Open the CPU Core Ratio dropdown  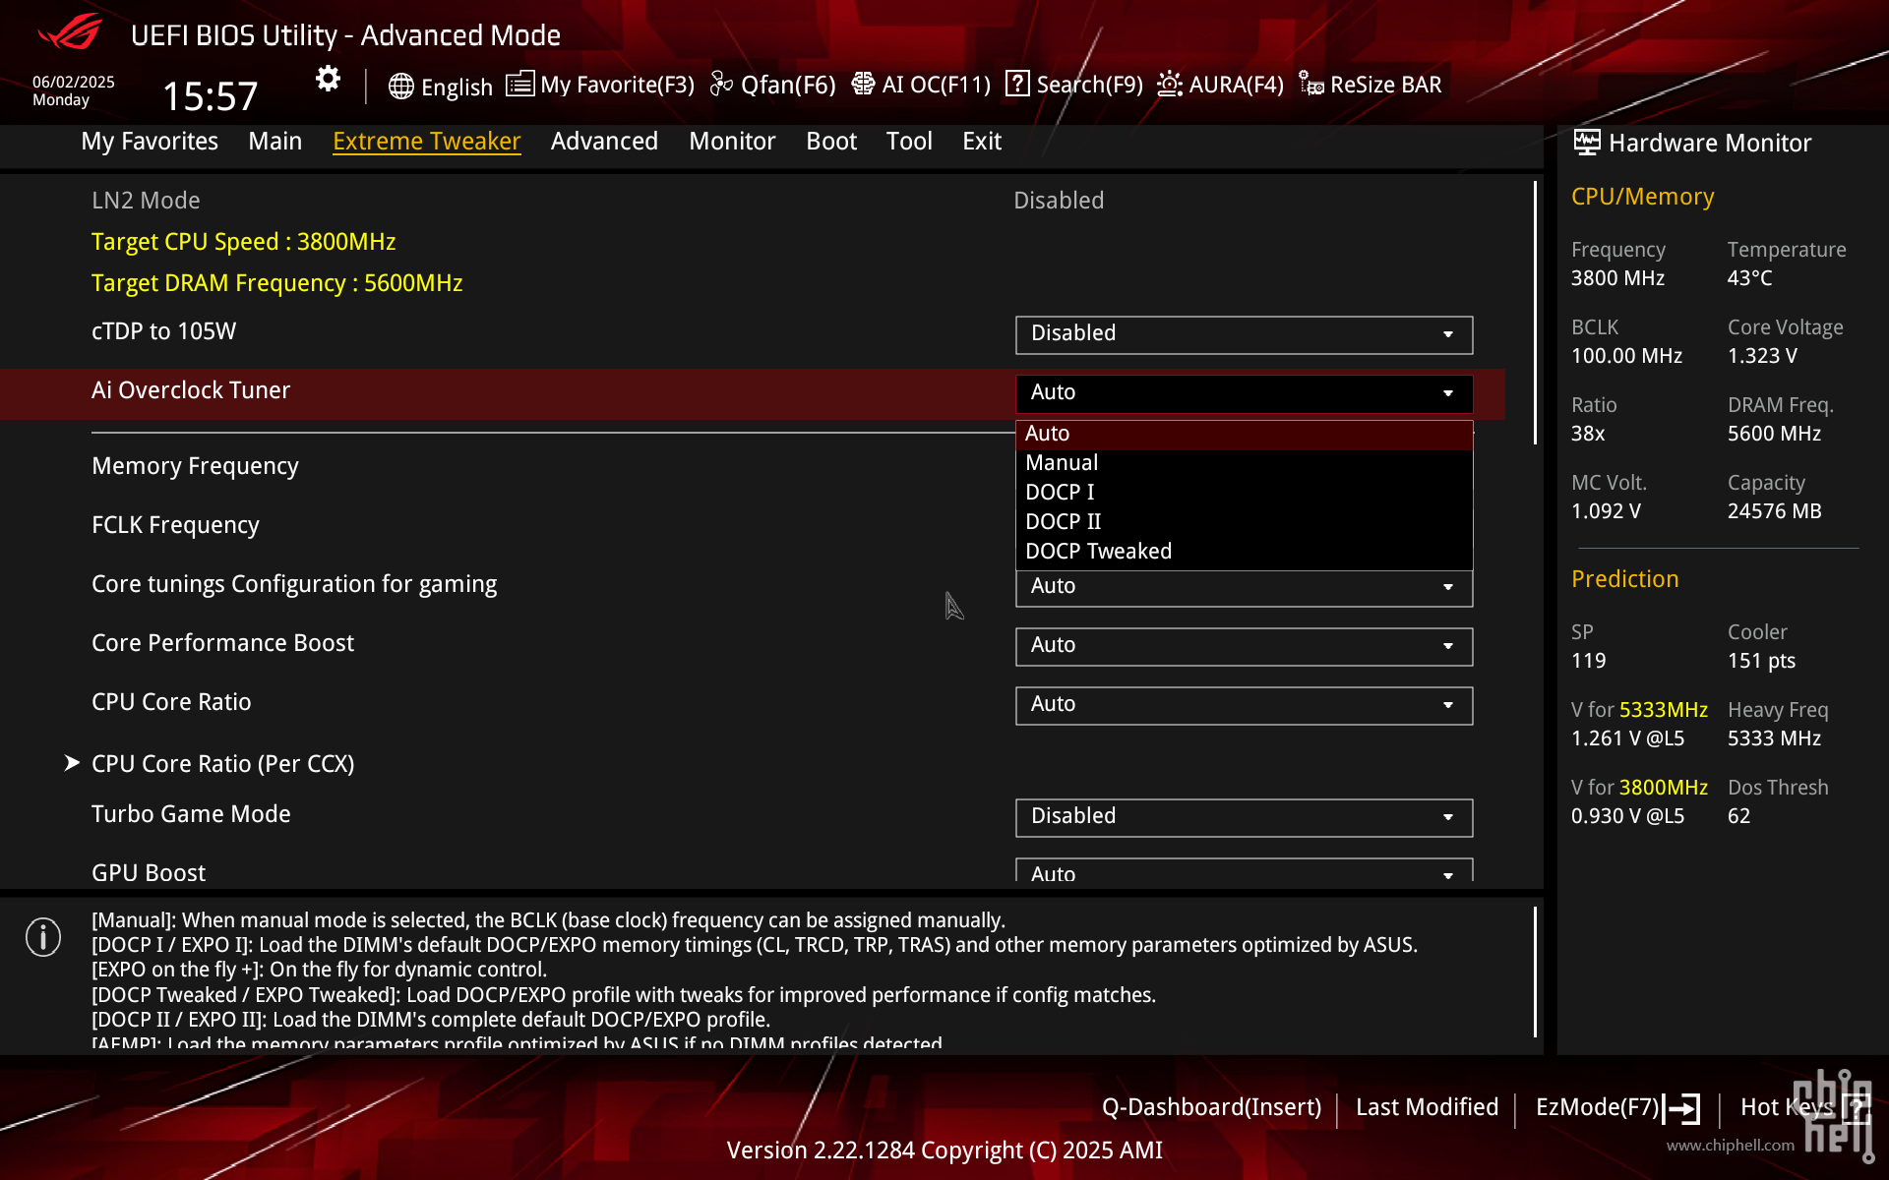pyautogui.click(x=1244, y=705)
